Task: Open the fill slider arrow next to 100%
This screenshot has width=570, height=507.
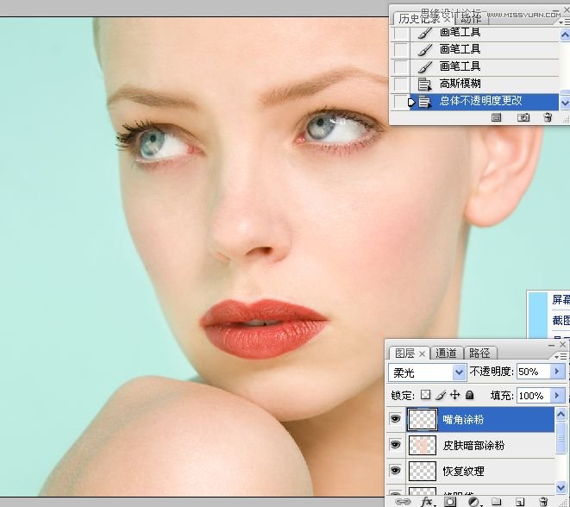Action: (557, 395)
